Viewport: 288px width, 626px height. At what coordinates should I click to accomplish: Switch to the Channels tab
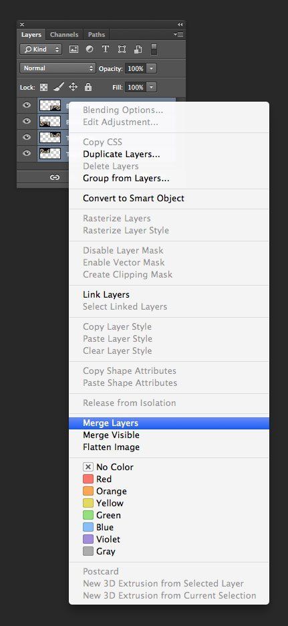64,35
